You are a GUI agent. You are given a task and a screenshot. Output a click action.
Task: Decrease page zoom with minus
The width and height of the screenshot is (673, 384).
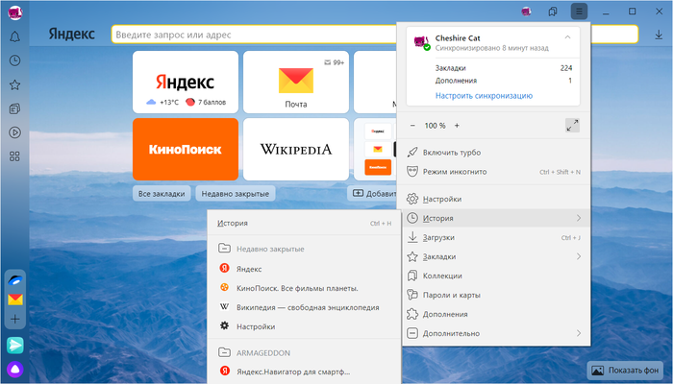tap(412, 126)
